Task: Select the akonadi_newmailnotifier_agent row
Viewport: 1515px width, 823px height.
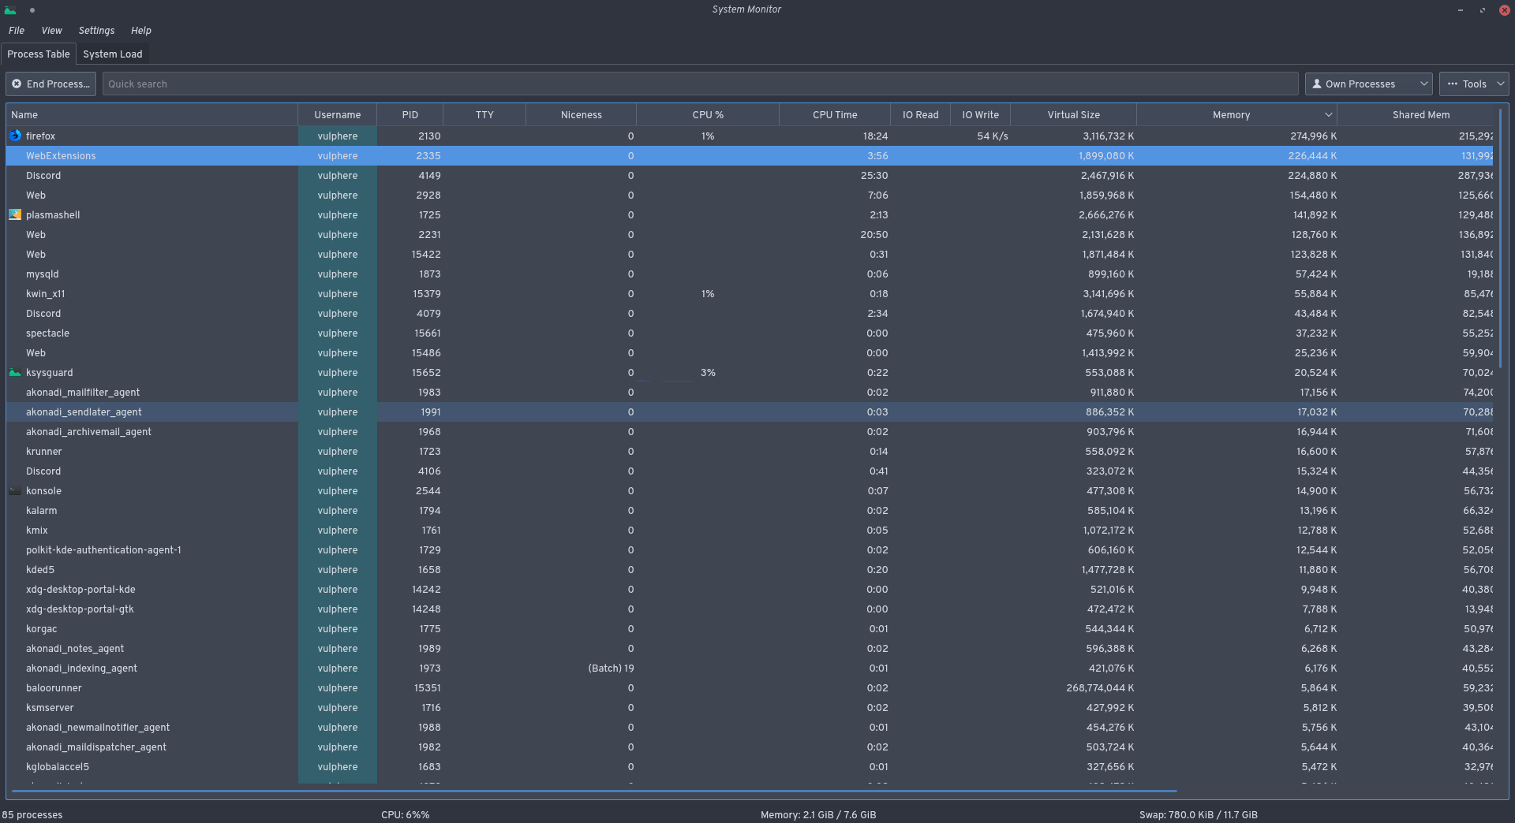Action: click(751, 727)
